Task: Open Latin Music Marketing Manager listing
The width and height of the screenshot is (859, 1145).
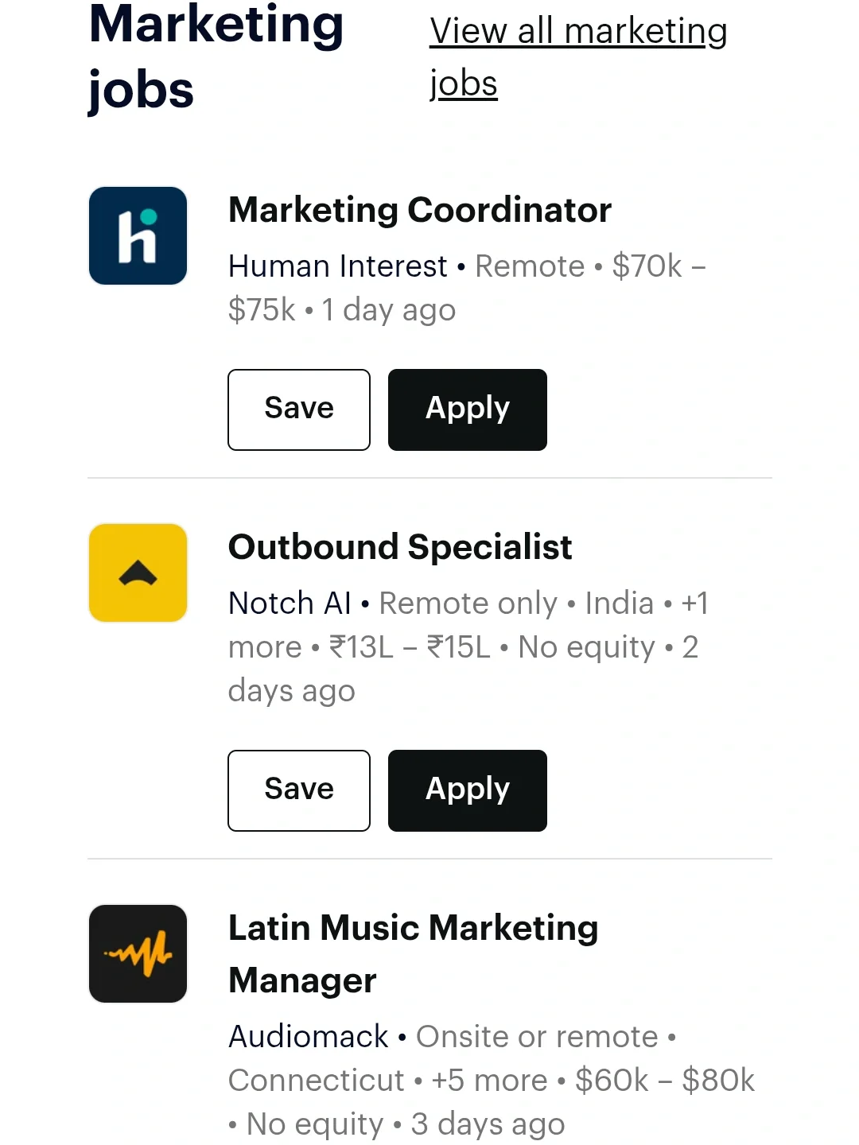Action: (413, 953)
